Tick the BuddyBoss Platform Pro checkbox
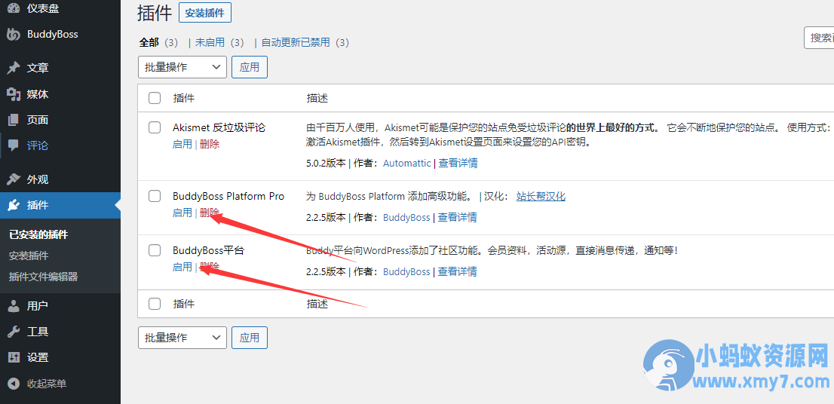 pyautogui.click(x=155, y=196)
